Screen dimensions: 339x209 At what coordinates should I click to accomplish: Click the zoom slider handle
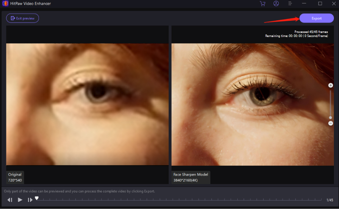point(331,117)
